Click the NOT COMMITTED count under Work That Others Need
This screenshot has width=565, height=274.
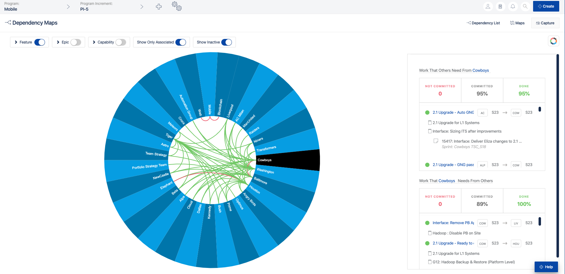pos(440,94)
